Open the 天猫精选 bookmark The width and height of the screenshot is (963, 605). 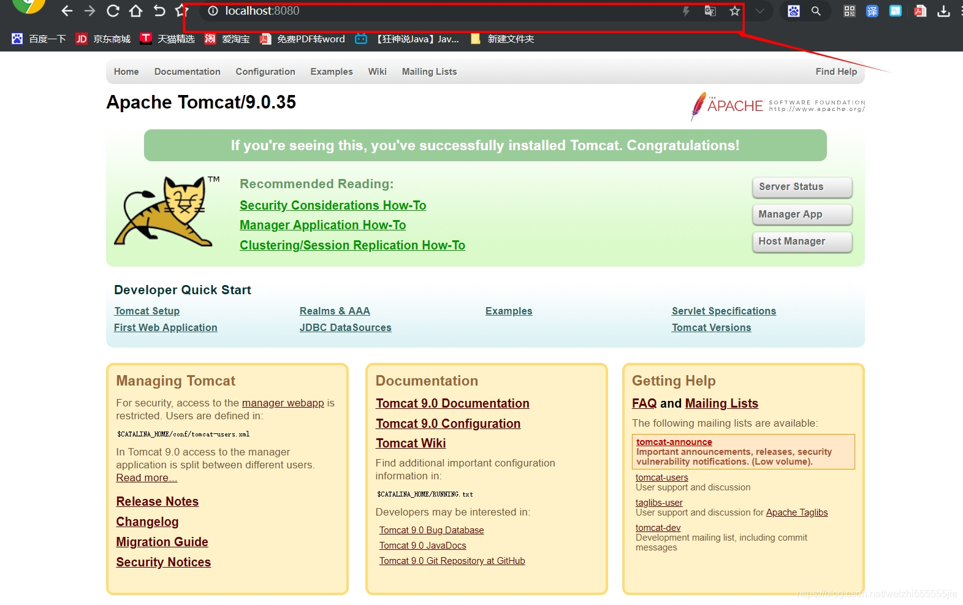coord(167,39)
